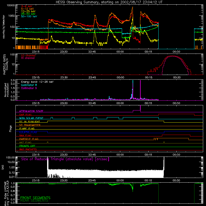Select the HI channel legend label
Screen dimensions: 206x206
point(28,58)
